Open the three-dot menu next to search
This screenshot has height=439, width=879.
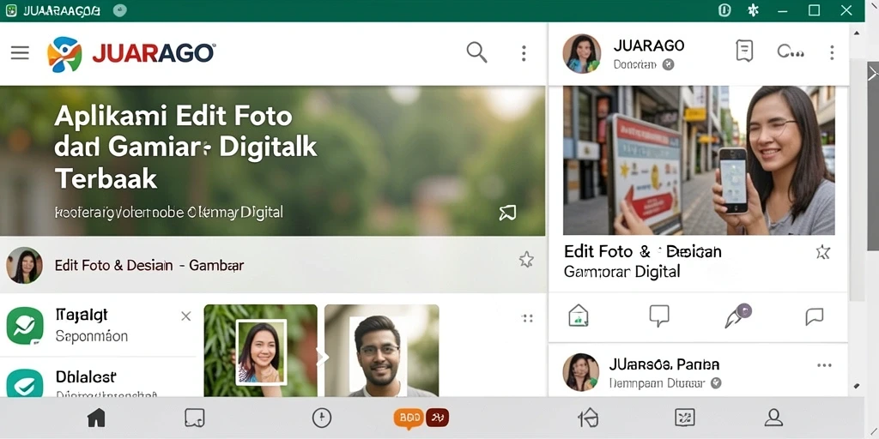click(524, 53)
